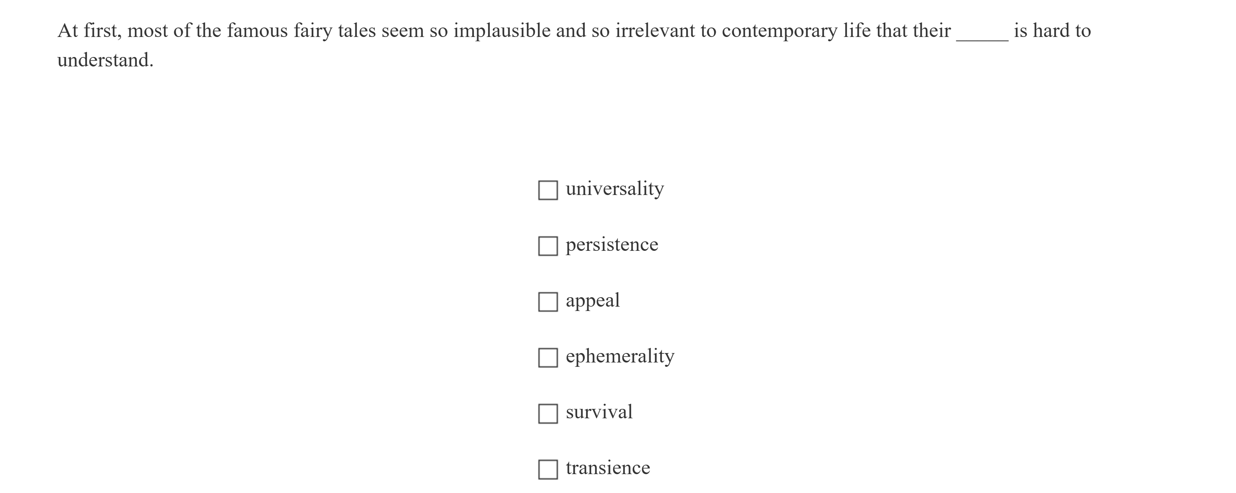Image resolution: width=1236 pixels, height=493 pixels.
Task: Click the words 'is hard to'
Action: (1052, 31)
